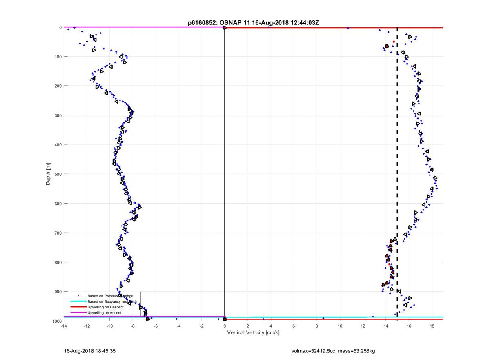Click the magenta line swatch in the legend

point(78,312)
